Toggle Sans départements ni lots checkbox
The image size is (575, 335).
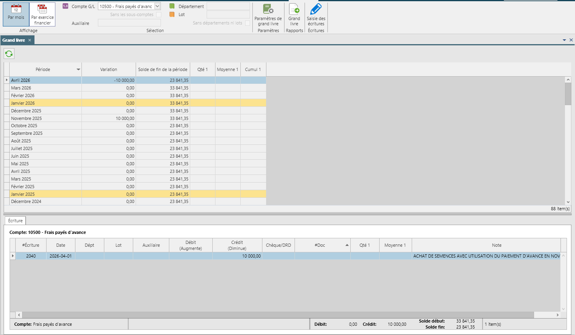tap(248, 23)
